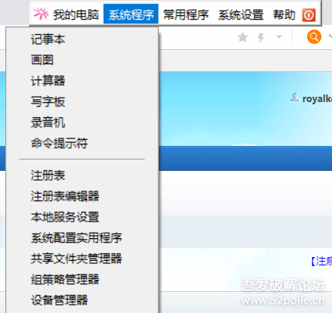Click the red power icon in menu bar
The width and height of the screenshot is (332, 313).
click(309, 15)
